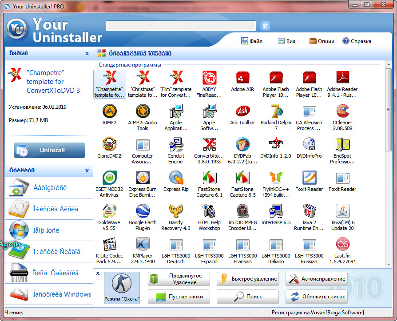The image size is (397, 321).
Task: Click Автоисправление button
Action: (317, 279)
